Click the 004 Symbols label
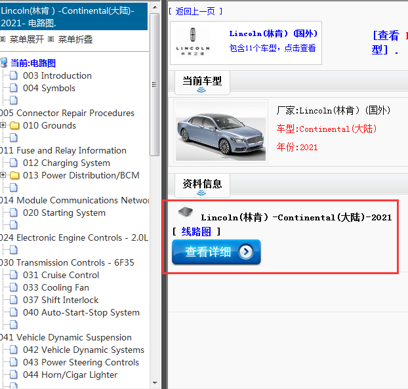This screenshot has width=408, height=389. coord(49,88)
